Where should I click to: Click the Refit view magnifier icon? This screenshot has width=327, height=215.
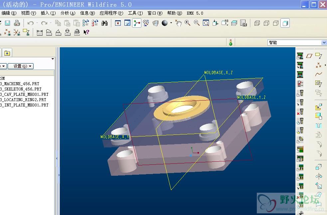206,23
